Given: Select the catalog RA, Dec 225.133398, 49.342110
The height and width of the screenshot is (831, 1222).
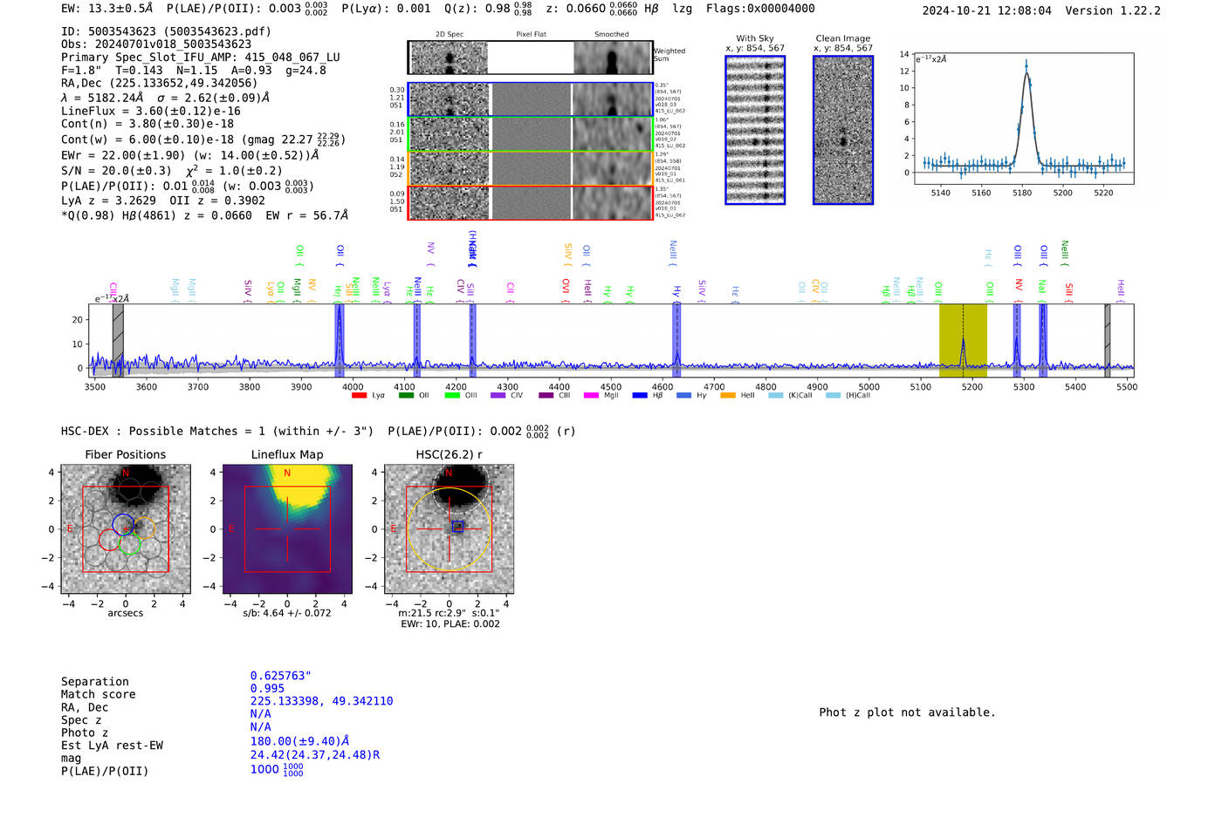Looking at the screenshot, I should (x=322, y=701).
